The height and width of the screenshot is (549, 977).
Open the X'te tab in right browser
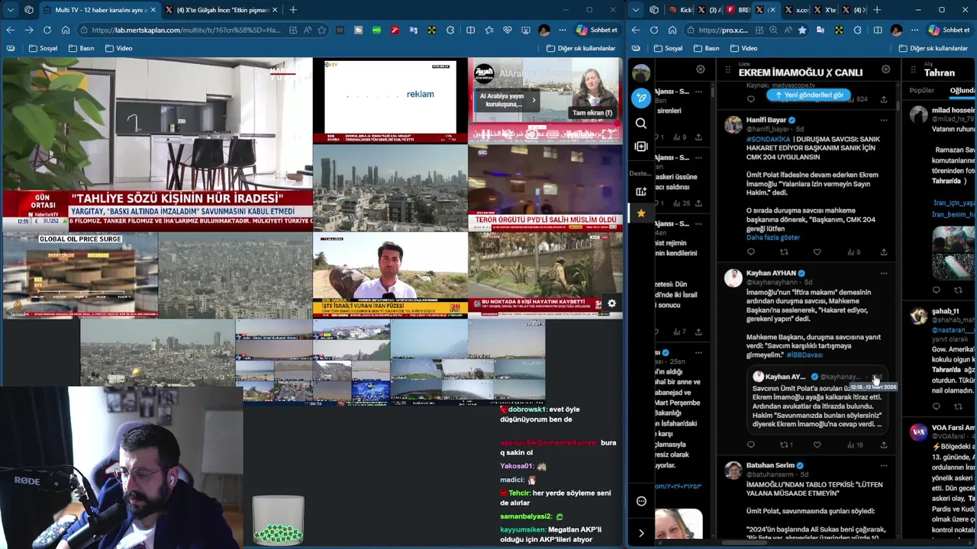coord(825,10)
